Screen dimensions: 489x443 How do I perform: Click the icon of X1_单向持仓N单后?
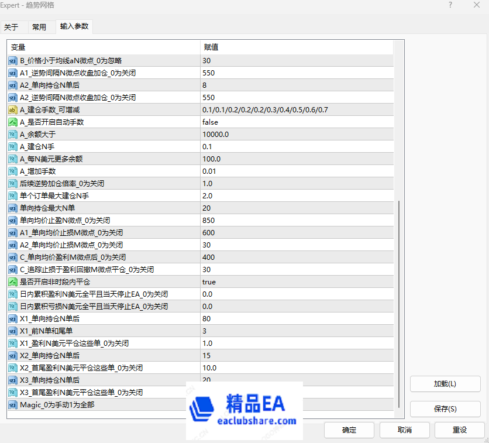point(13,319)
